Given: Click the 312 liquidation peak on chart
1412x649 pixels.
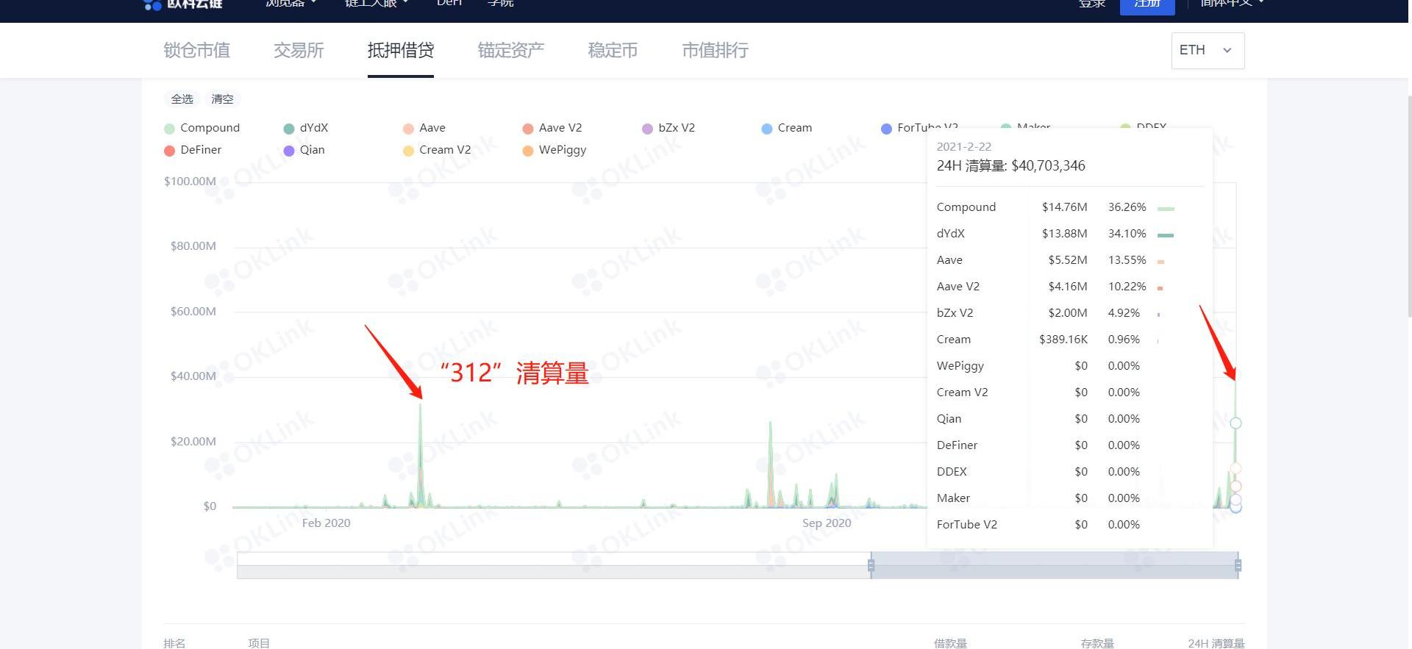Looking at the screenshot, I should point(421,406).
